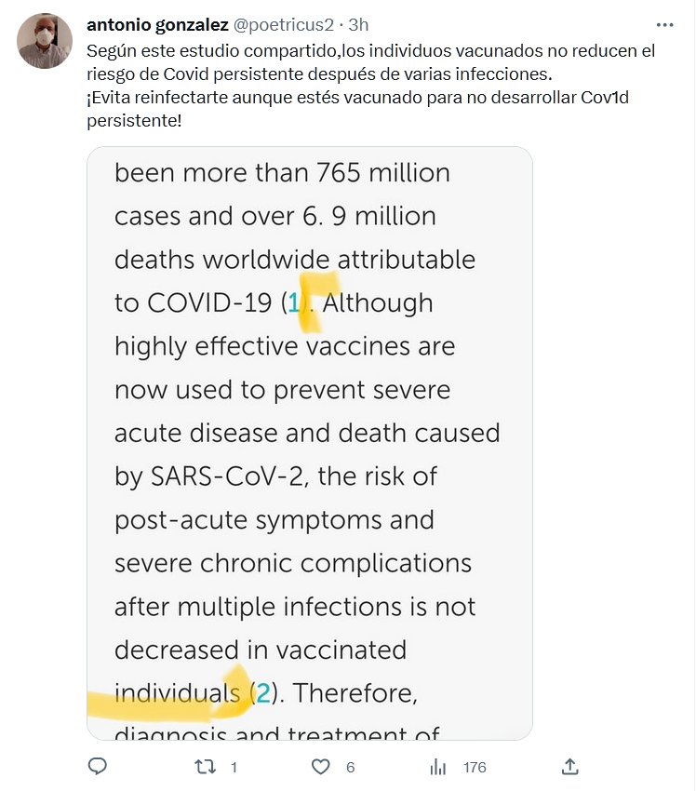Like the tweet with the heart icon
The width and height of the screenshot is (696, 791).
(x=321, y=767)
